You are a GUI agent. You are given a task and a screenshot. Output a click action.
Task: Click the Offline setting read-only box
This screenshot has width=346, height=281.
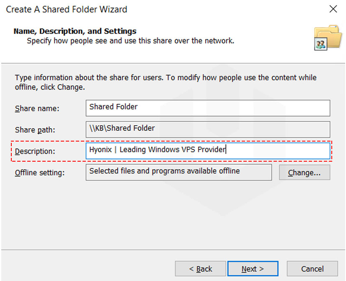coord(179,172)
